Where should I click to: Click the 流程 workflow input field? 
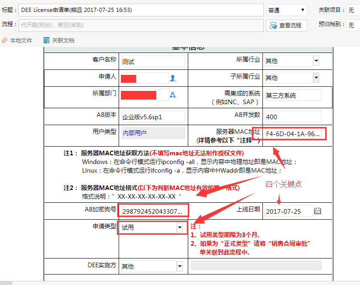click(x=141, y=25)
